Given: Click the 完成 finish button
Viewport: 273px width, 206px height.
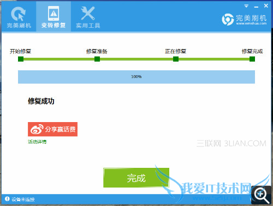Looking at the screenshot, I should [x=136, y=178].
